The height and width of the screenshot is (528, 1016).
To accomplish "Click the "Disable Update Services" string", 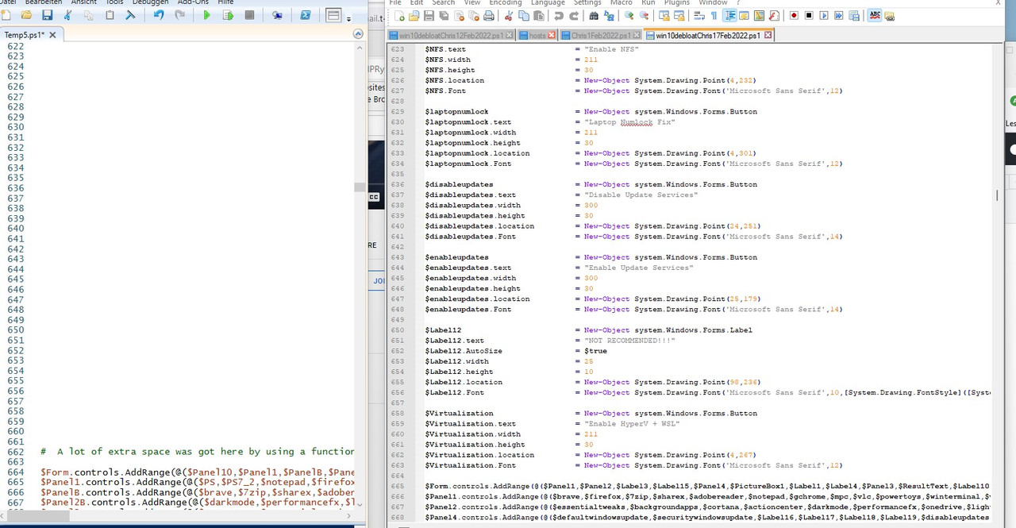I will pyautogui.click(x=641, y=195).
